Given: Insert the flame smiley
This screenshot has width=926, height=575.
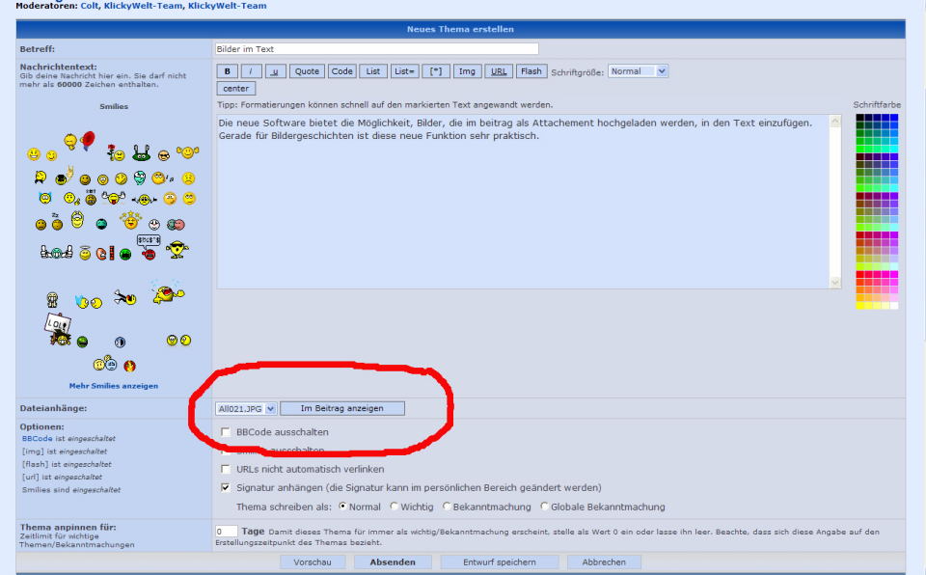Looking at the screenshot, I should tap(130, 366).
